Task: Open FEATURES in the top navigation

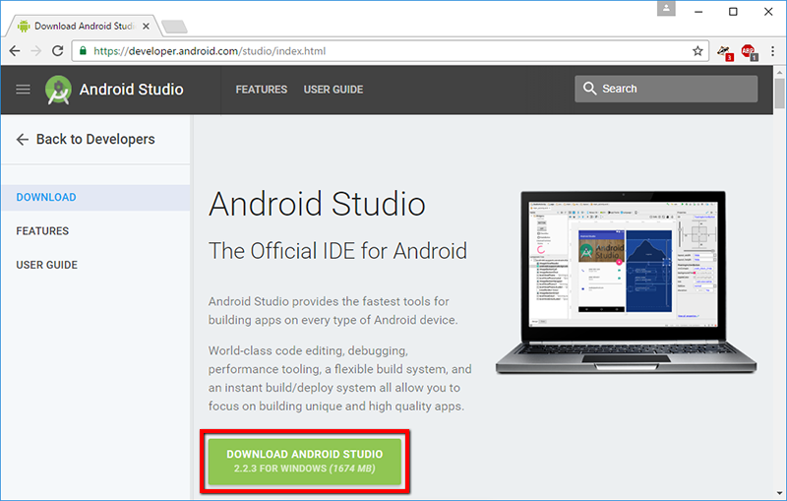Action: coord(262,90)
